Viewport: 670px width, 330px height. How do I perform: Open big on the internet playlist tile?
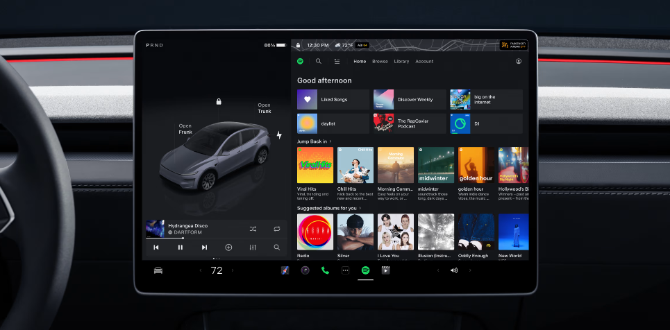click(x=486, y=99)
